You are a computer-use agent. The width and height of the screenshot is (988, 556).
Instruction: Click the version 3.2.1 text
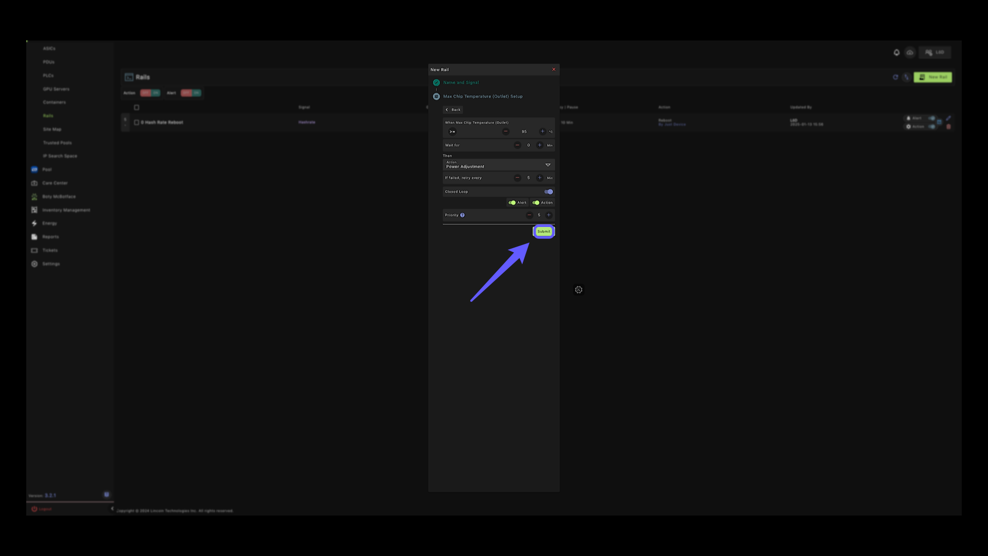50,496
